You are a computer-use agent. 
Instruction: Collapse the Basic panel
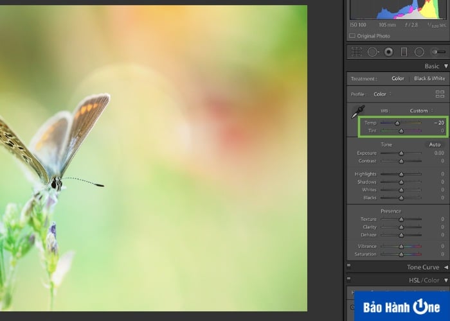[x=446, y=66]
